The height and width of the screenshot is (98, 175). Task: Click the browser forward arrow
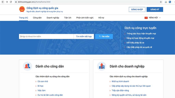pos(7,2)
